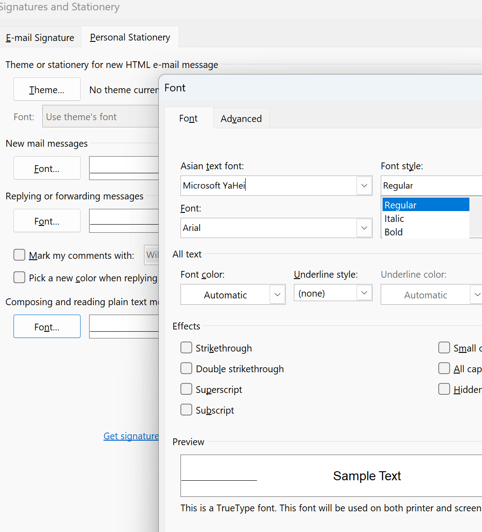
Task: Check the Small caps checkbox
Action: point(444,347)
